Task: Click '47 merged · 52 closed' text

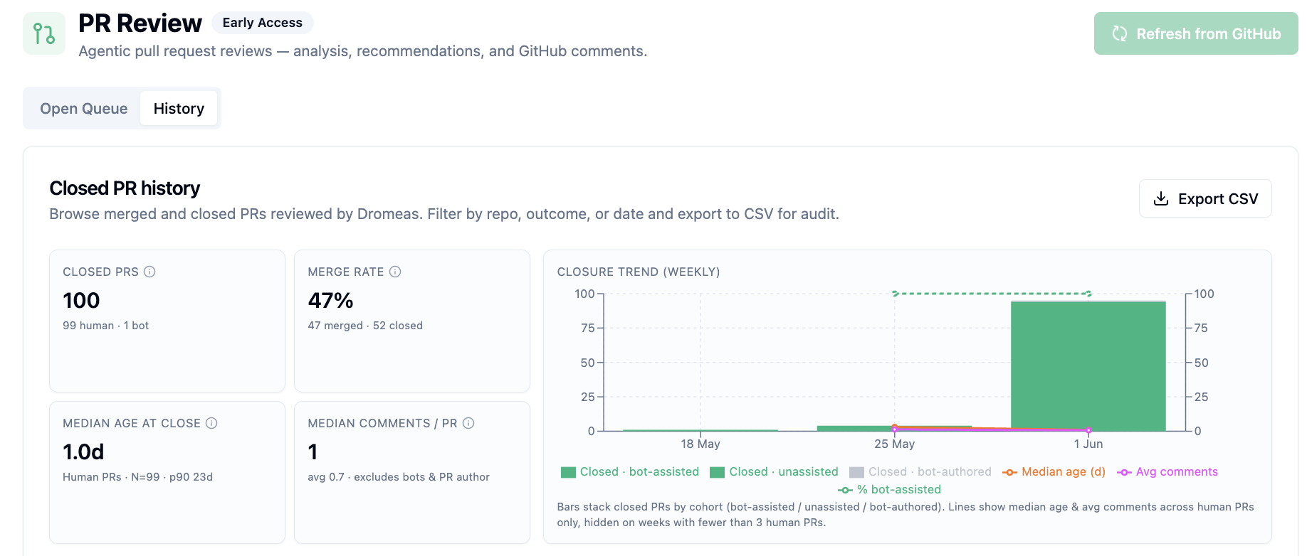Action: pyautogui.click(x=365, y=326)
